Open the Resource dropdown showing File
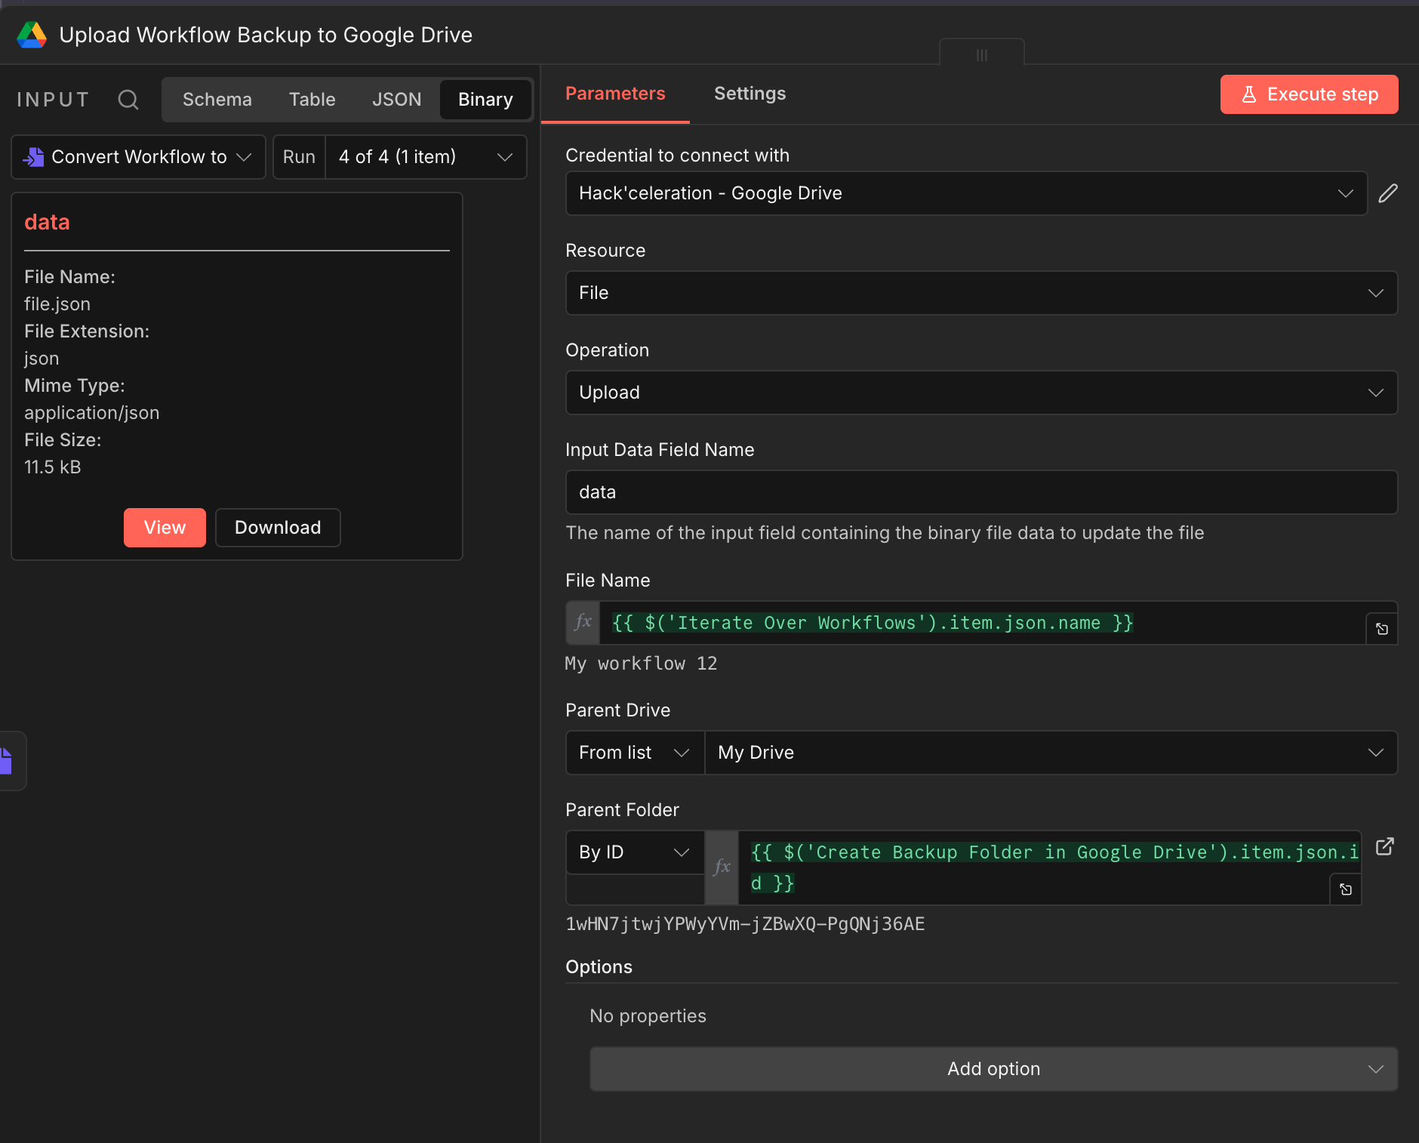Viewport: 1419px width, 1143px height. (x=981, y=293)
